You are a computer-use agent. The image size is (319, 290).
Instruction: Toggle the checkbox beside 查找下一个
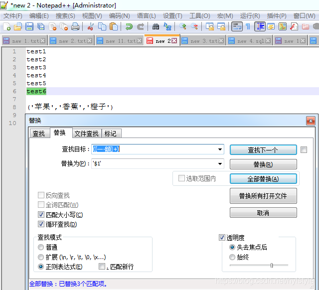[x=304, y=150]
